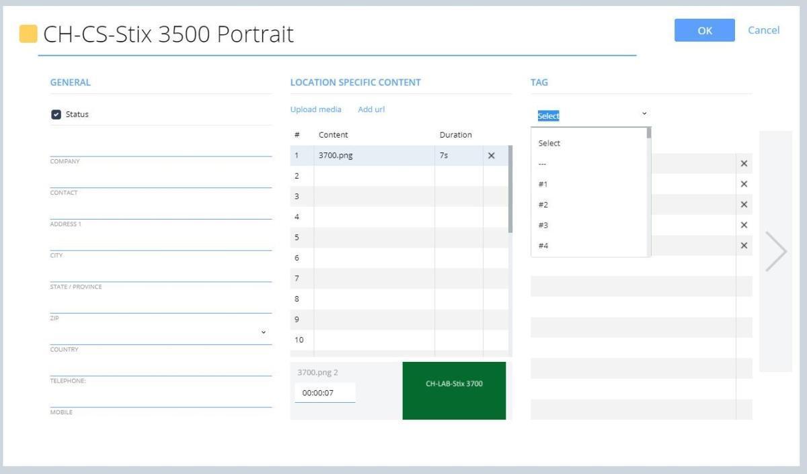Remove 3700.png from content row 1

click(491, 156)
